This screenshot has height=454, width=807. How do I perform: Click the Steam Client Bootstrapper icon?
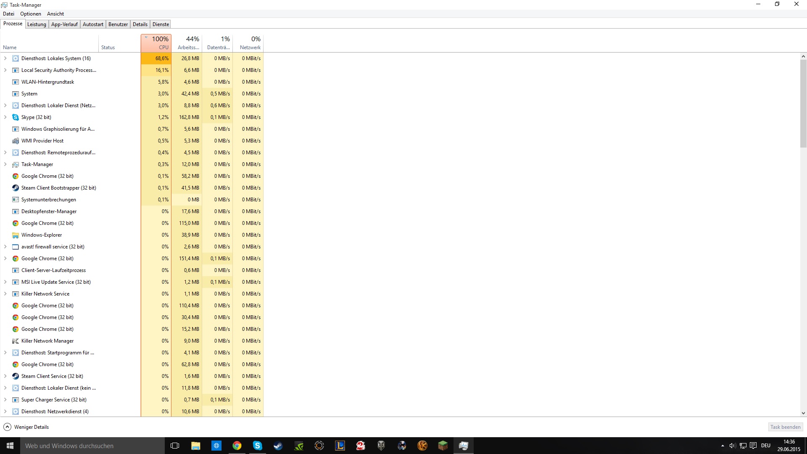(16, 188)
